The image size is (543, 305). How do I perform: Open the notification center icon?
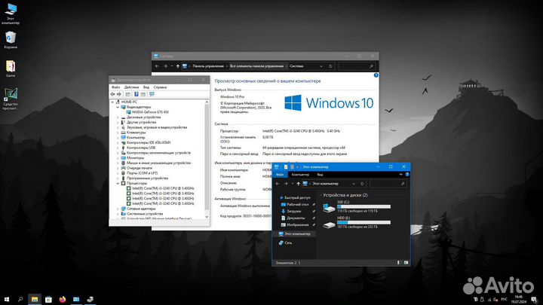[534, 300]
